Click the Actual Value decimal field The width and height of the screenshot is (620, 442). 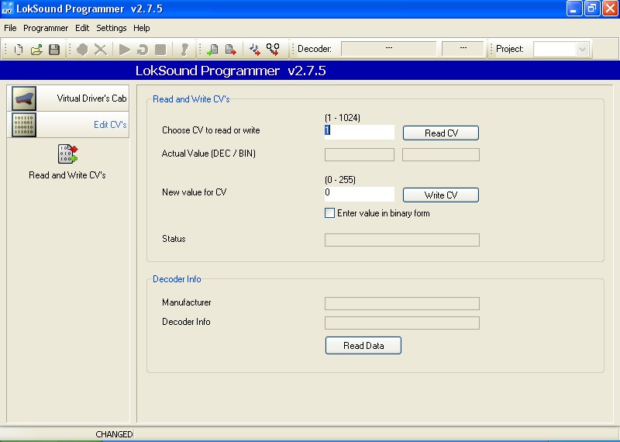tap(360, 155)
